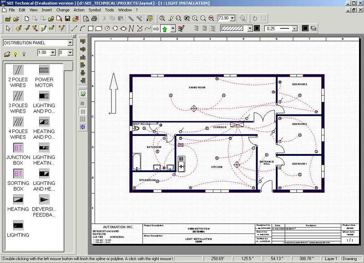Open the Symbol menu
This screenshot has width=364, height=263.
click(95, 10)
